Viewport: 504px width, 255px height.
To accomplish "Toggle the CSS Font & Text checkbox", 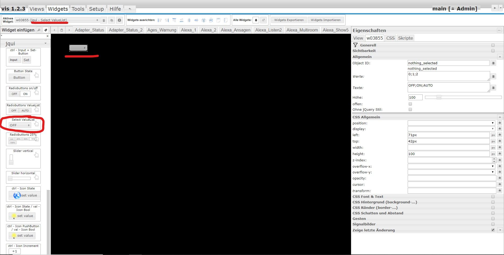I will (x=493, y=196).
